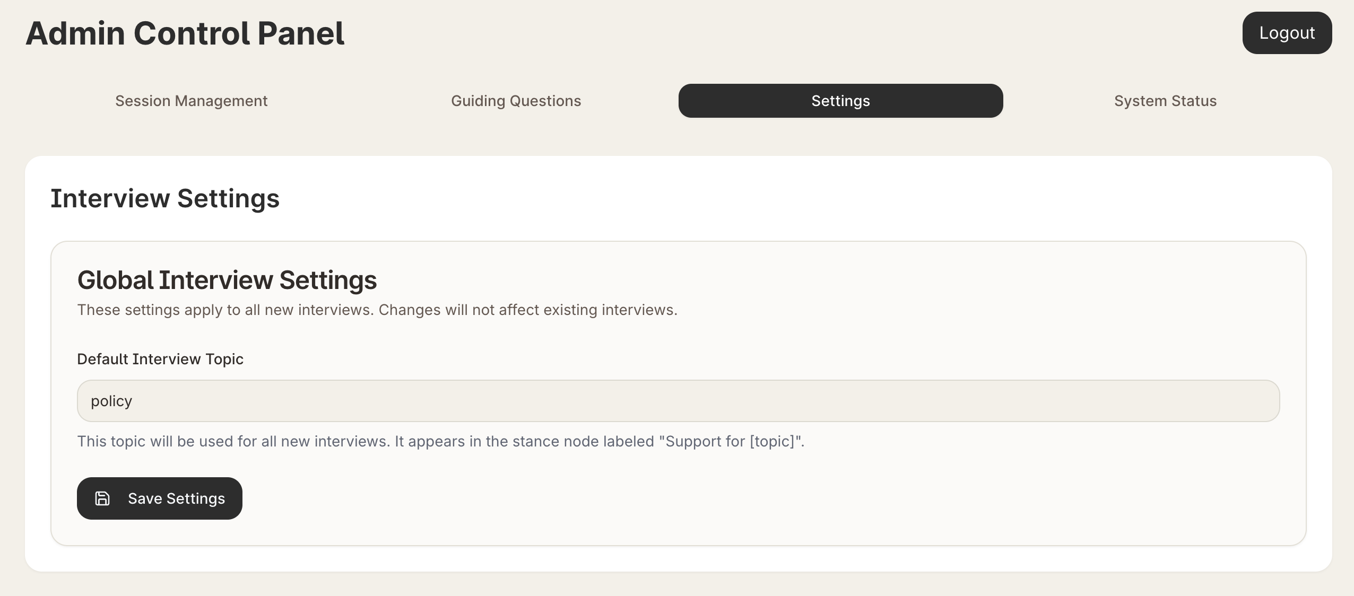Click the Global Interview Settings heading
1354x596 pixels.
tap(227, 280)
